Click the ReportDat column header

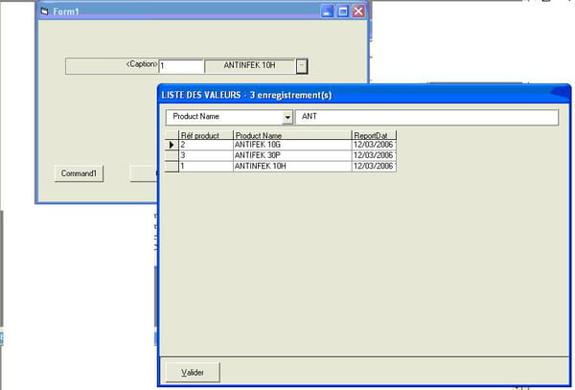coord(374,135)
